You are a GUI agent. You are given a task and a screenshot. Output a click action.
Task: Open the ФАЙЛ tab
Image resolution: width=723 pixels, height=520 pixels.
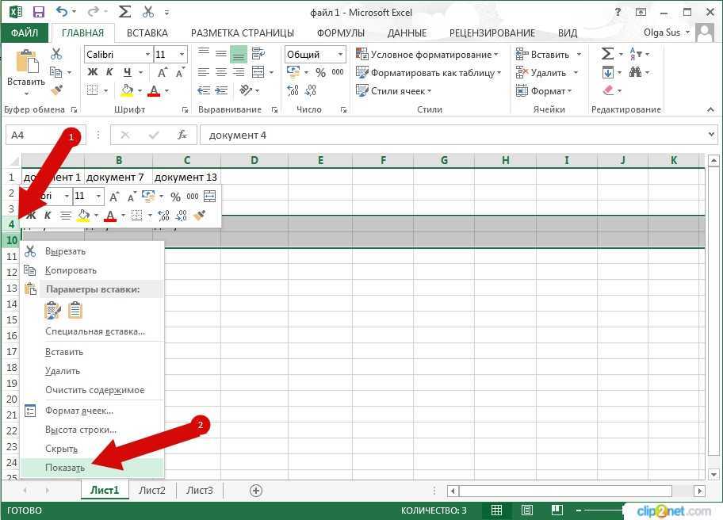pos(25,32)
